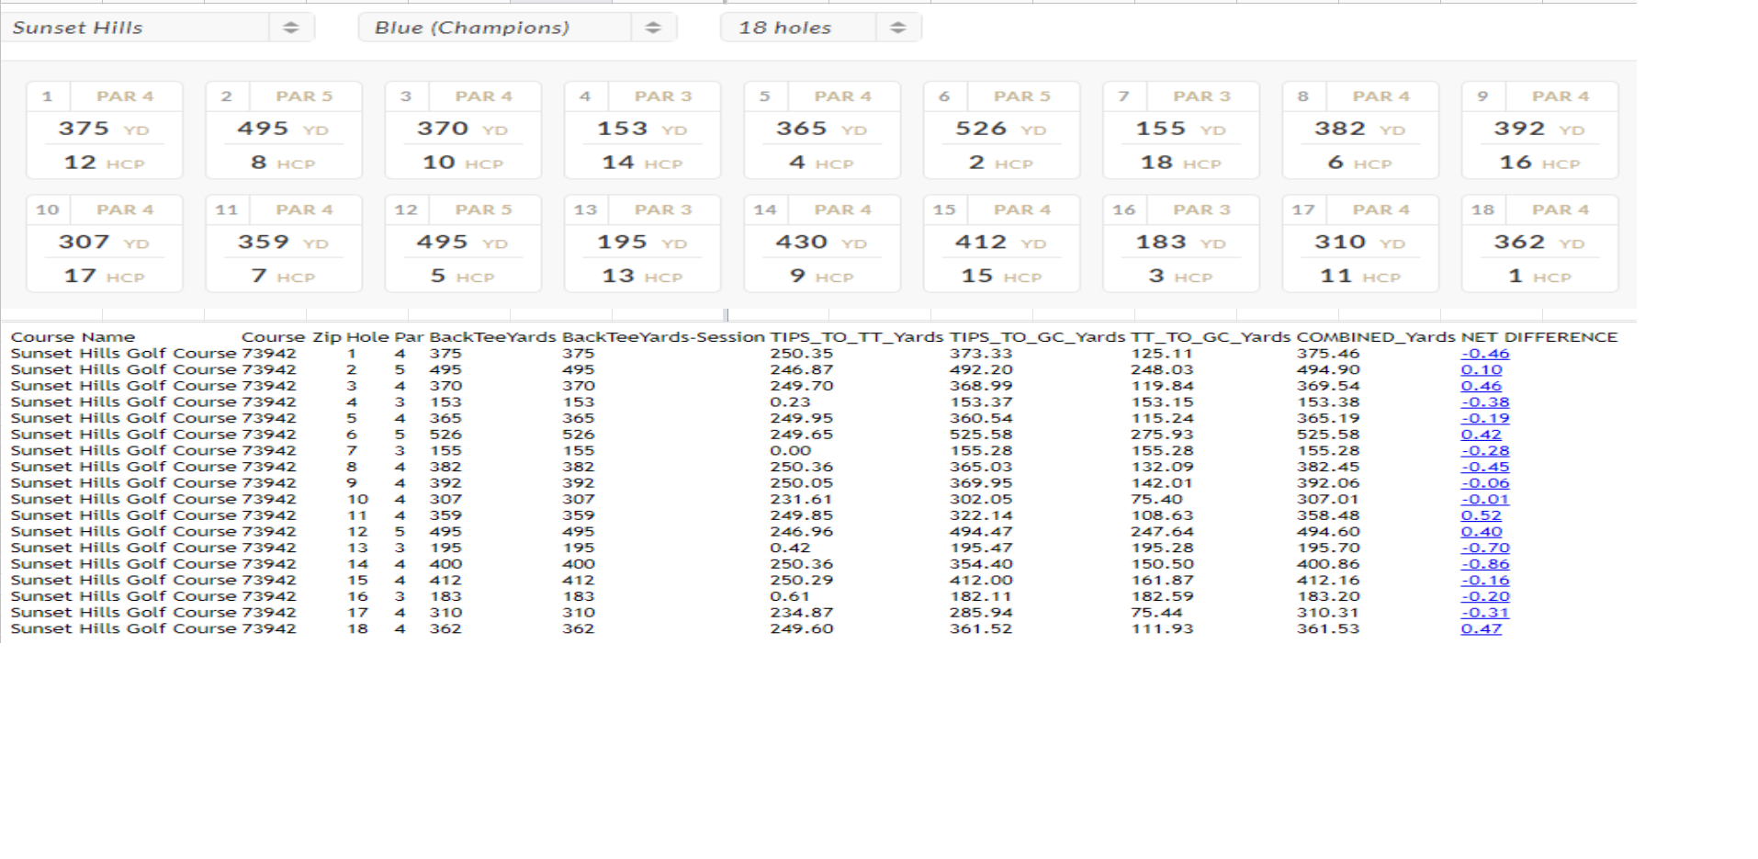Open net difference link -0.19 for hole 5
This screenshot has height=859, width=1758.
pos(1485,418)
